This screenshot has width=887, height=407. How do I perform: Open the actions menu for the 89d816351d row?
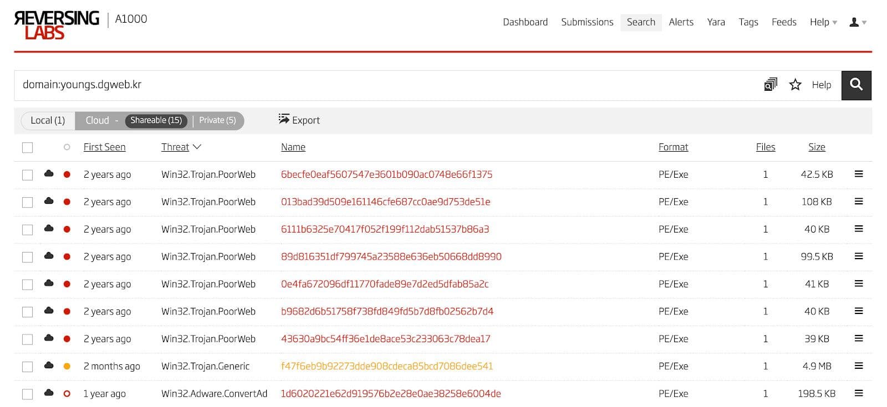pyautogui.click(x=859, y=256)
